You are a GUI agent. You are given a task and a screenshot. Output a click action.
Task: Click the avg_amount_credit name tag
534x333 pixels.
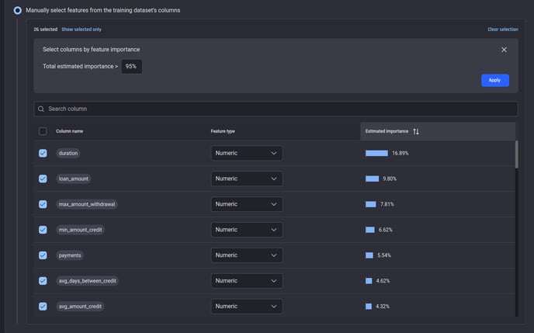(x=80, y=307)
